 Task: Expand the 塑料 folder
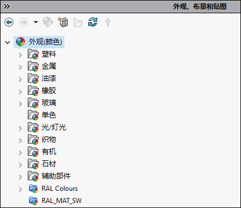click(x=21, y=55)
